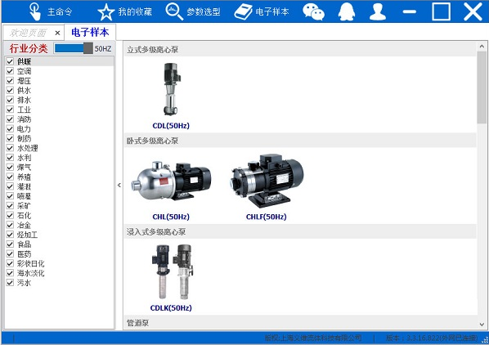This screenshot has height=345, width=489.
Task: Click the WeChat icon in header
Action: [x=313, y=11]
